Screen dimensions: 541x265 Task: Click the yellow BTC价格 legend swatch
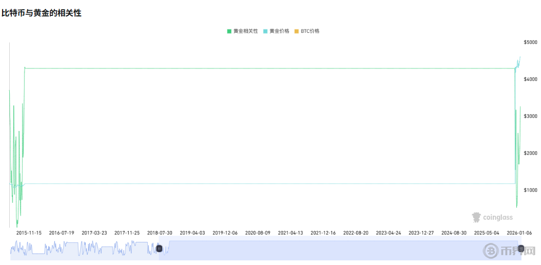click(296, 31)
